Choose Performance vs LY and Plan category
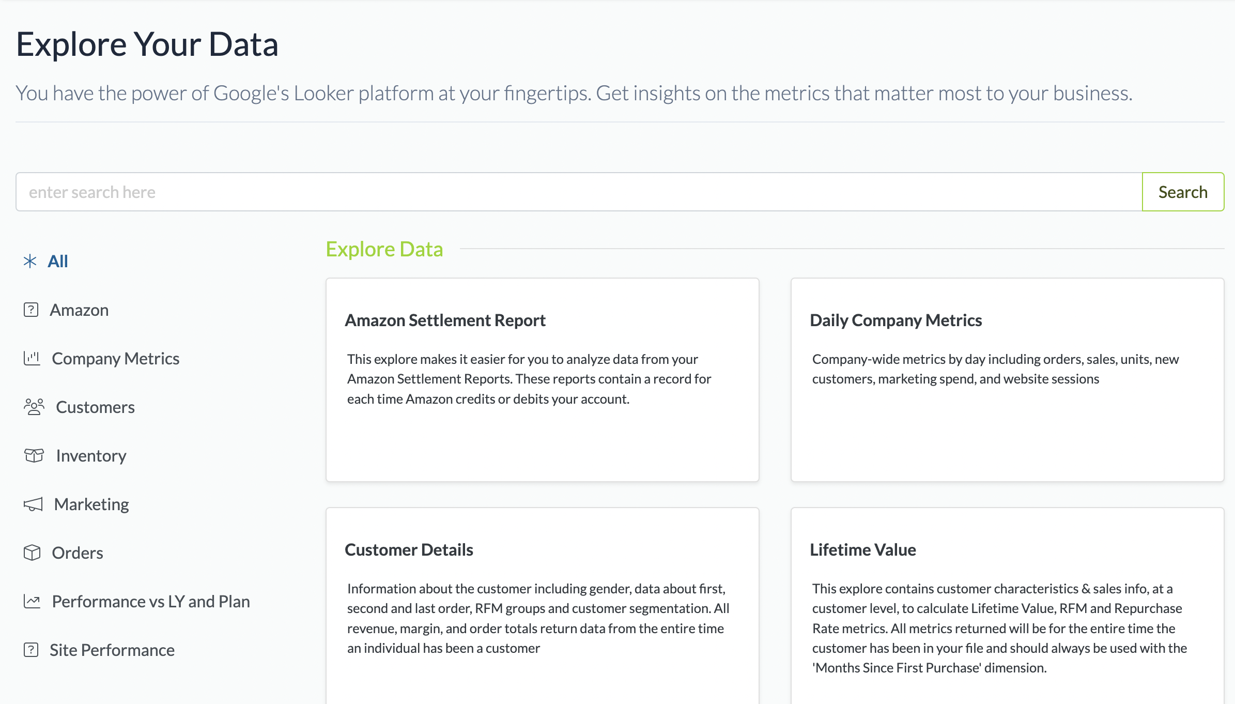Image resolution: width=1235 pixels, height=704 pixels. point(151,602)
